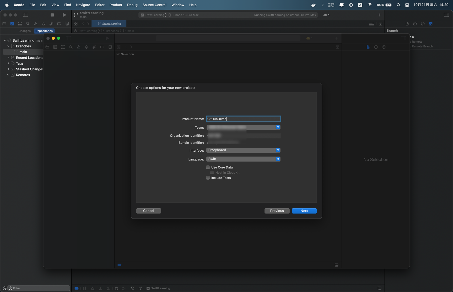Click the plus button in Xcode toolbar
The height and width of the screenshot is (292, 453).
pyautogui.click(x=379, y=15)
